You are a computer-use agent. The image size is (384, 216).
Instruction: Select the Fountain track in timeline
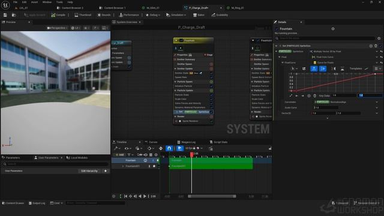[136, 160]
